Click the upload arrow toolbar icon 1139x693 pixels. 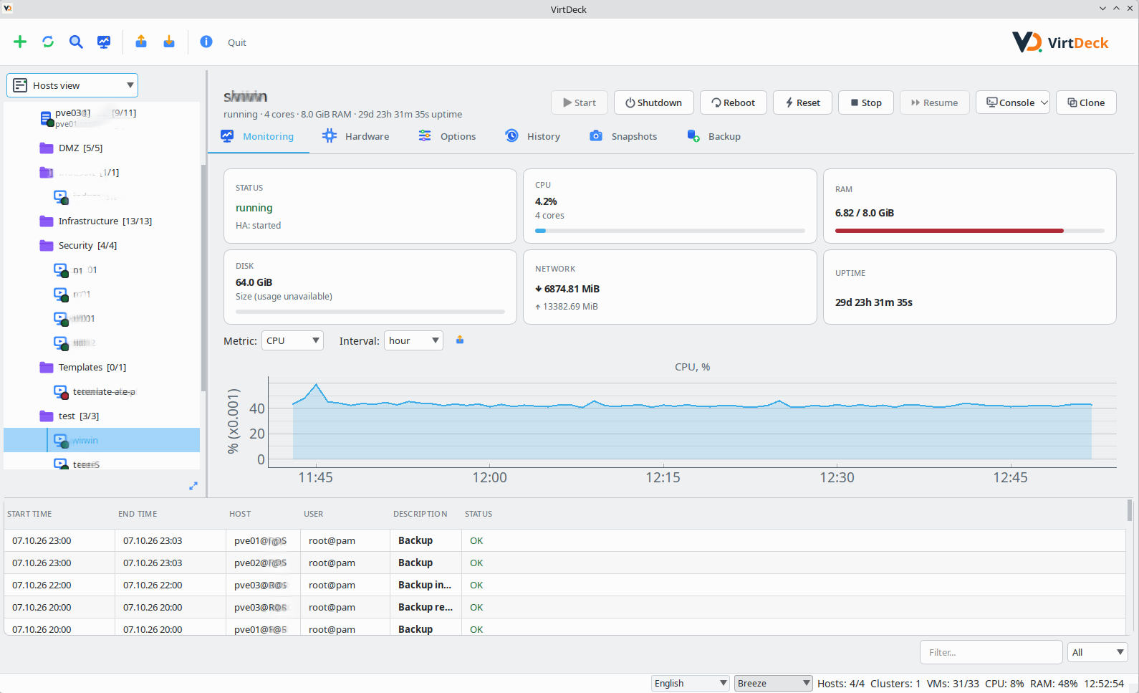[141, 42]
